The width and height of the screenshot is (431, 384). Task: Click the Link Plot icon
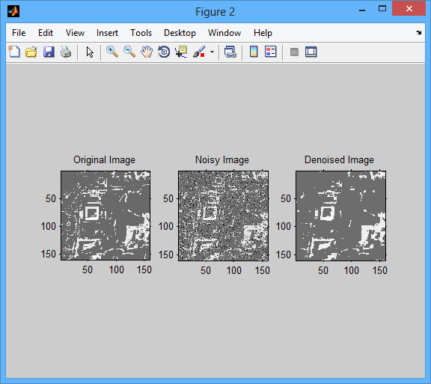pyautogui.click(x=230, y=52)
